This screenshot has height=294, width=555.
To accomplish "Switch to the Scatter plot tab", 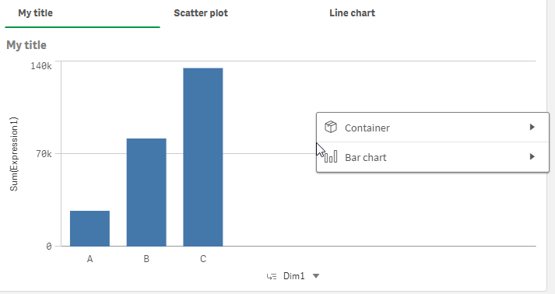I will pos(201,13).
